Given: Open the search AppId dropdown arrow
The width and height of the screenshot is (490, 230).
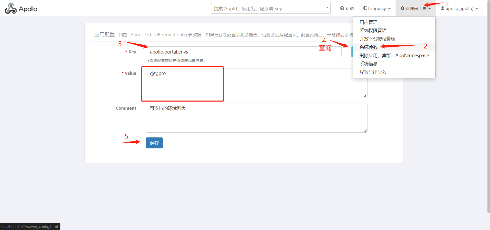Looking at the screenshot, I should tap(327, 8).
